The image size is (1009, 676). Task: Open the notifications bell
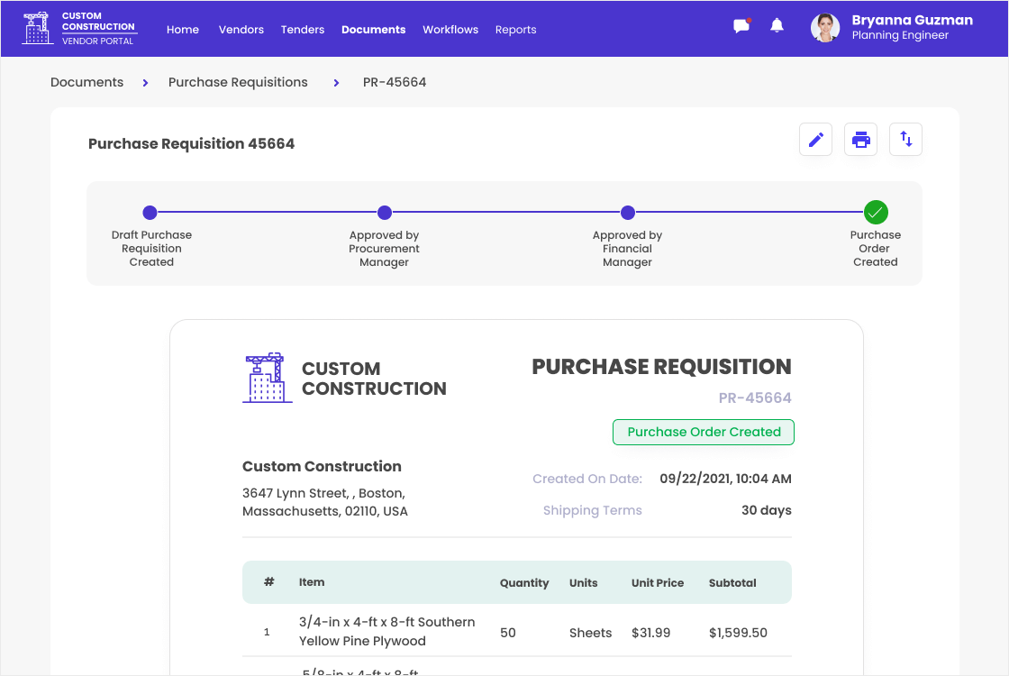(x=777, y=26)
